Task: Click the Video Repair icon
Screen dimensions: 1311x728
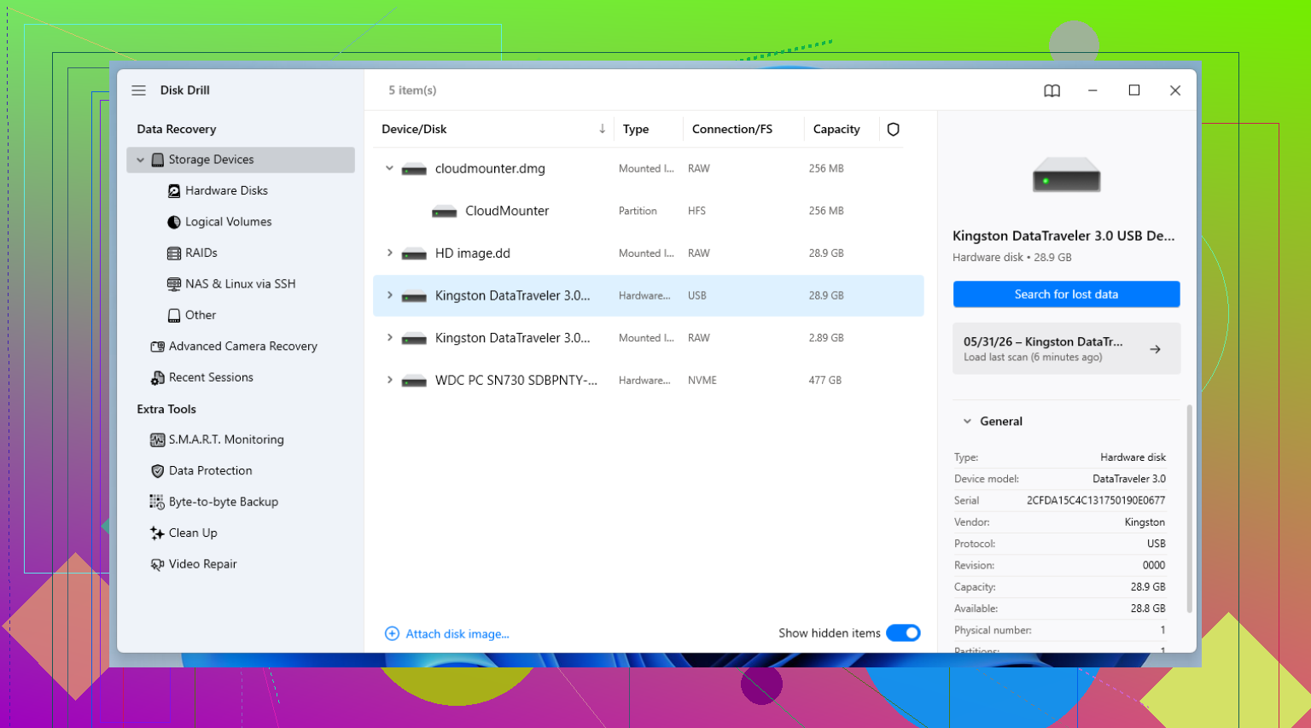Action: pyautogui.click(x=157, y=565)
